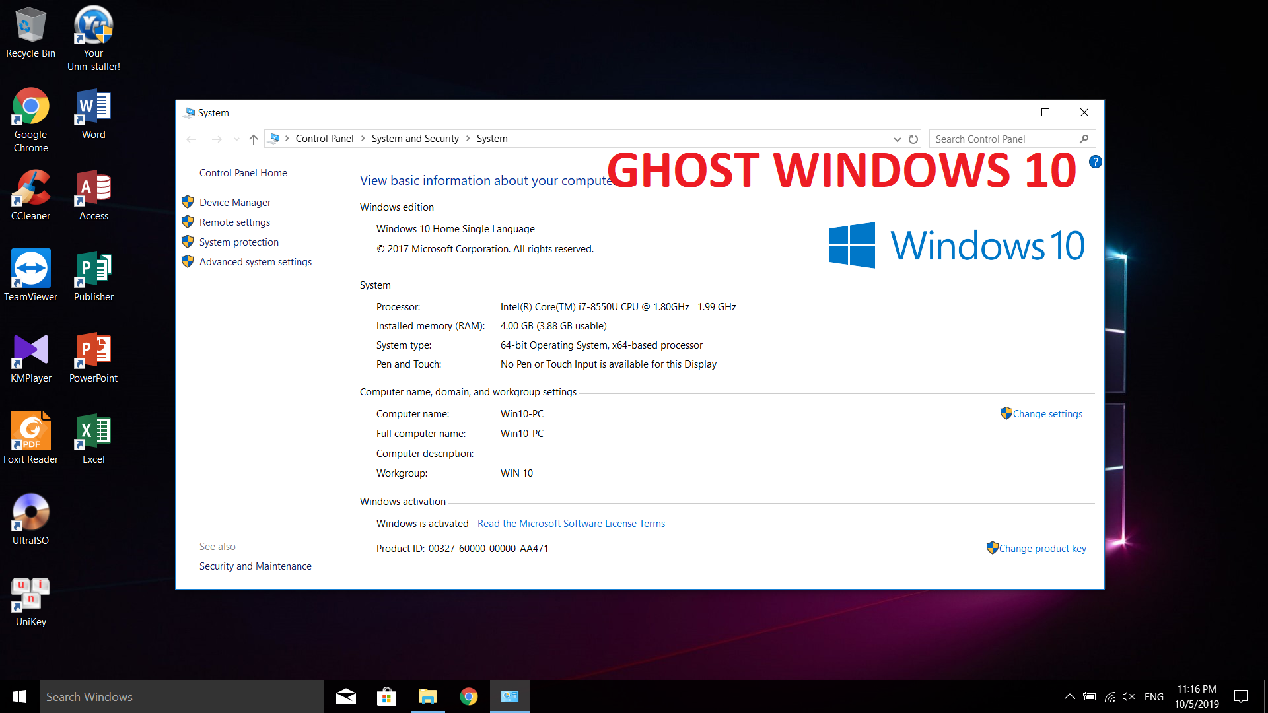
Task: Open the battery status tray icon
Action: click(x=1090, y=696)
